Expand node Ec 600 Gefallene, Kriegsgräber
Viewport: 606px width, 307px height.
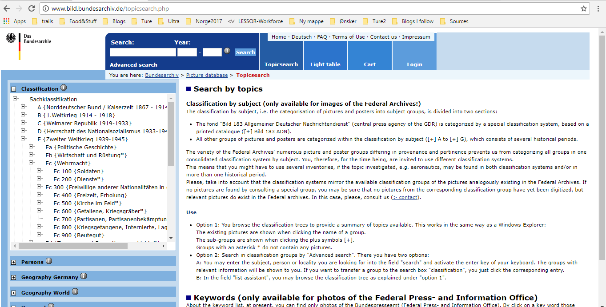click(39, 211)
